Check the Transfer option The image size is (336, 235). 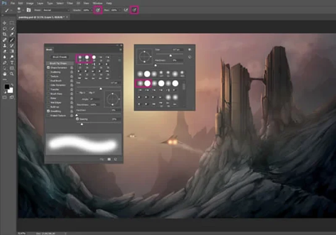48,89
